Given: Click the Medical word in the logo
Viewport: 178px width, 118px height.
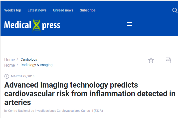Looking at the screenshot, I should pyautogui.click(x=17, y=25).
